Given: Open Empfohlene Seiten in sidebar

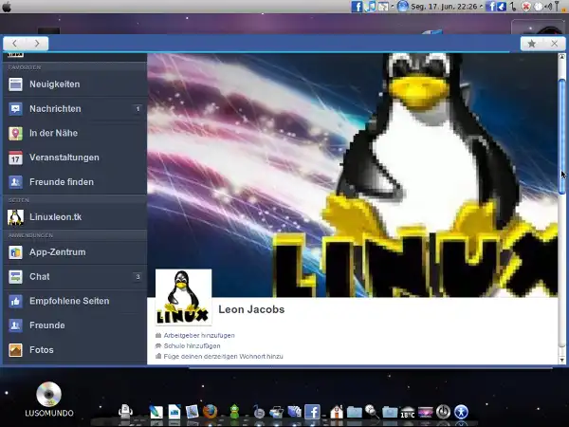Looking at the screenshot, I should pyautogui.click(x=75, y=301).
